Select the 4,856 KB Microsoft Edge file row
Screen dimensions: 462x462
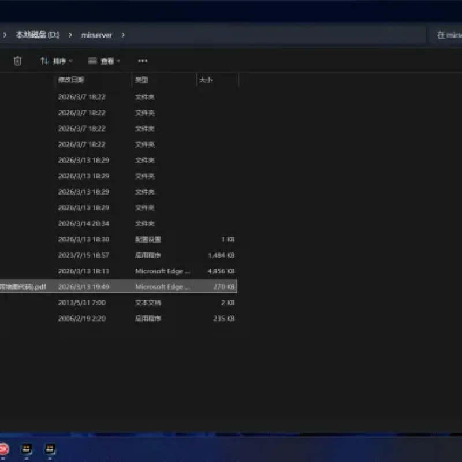click(118, 271)
